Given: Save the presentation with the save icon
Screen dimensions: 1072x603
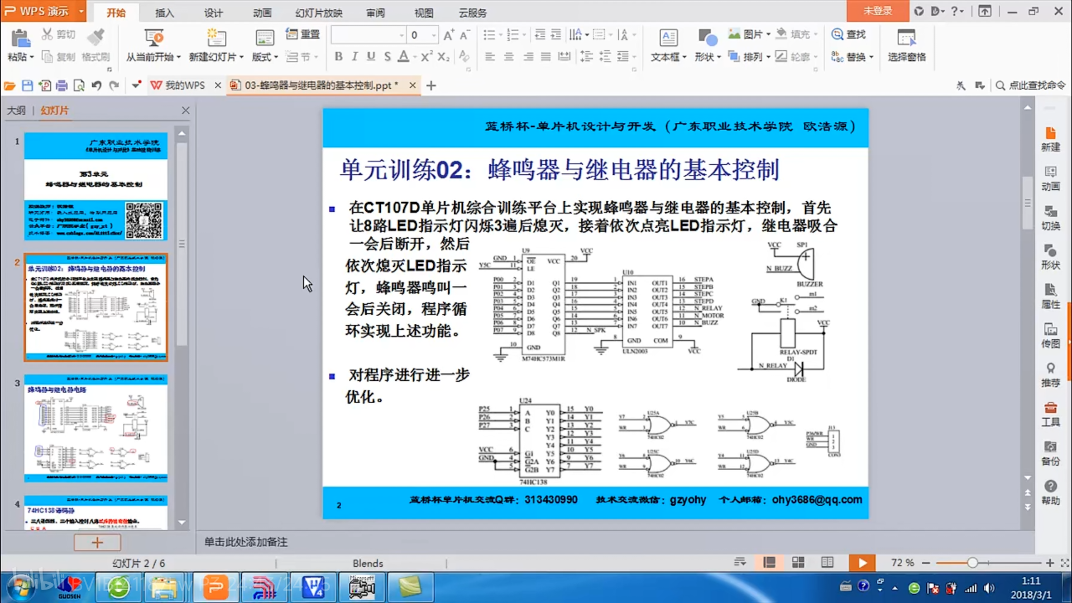Looking at the screenshot, I should 27,85.
